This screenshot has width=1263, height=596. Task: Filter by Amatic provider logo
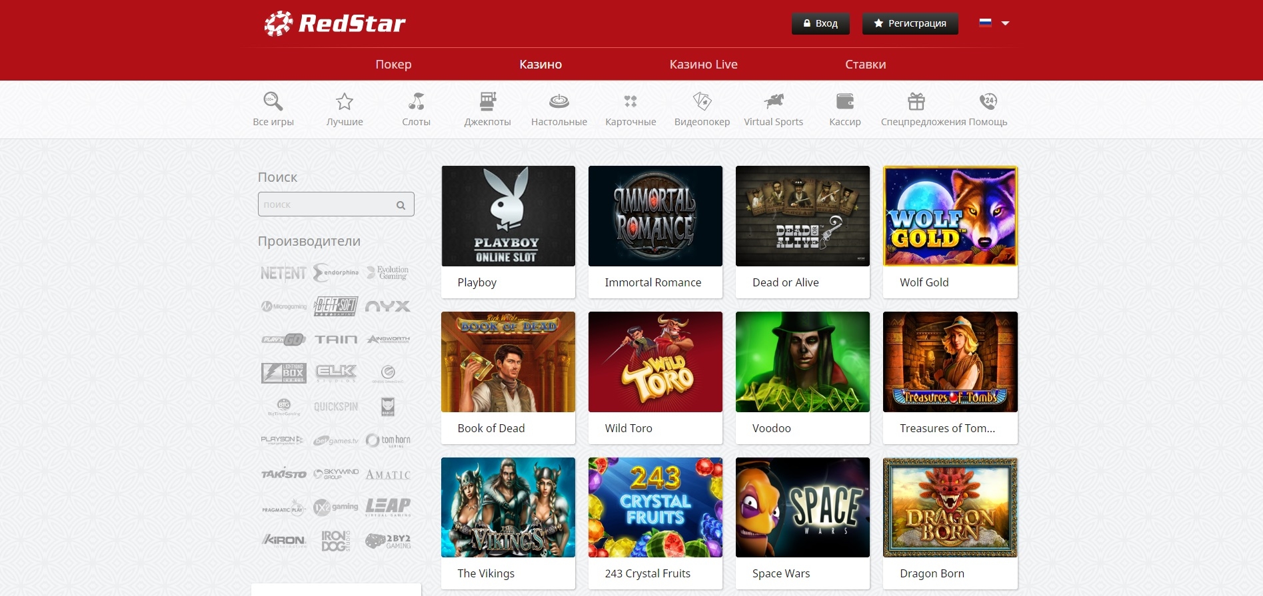click(388, 475)
